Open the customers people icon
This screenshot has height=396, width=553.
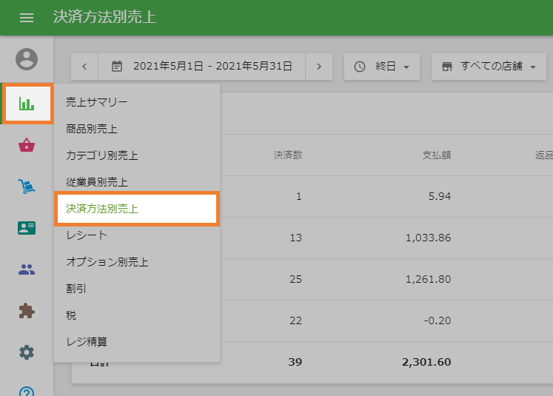click(x=27, y=269)
